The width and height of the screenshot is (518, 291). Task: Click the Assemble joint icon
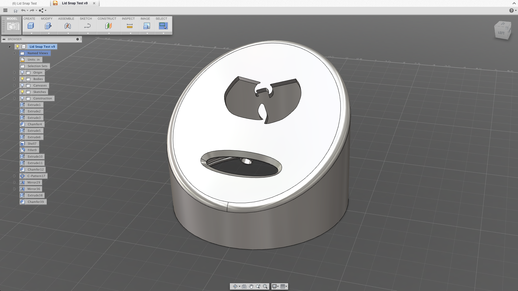(68, 26)
